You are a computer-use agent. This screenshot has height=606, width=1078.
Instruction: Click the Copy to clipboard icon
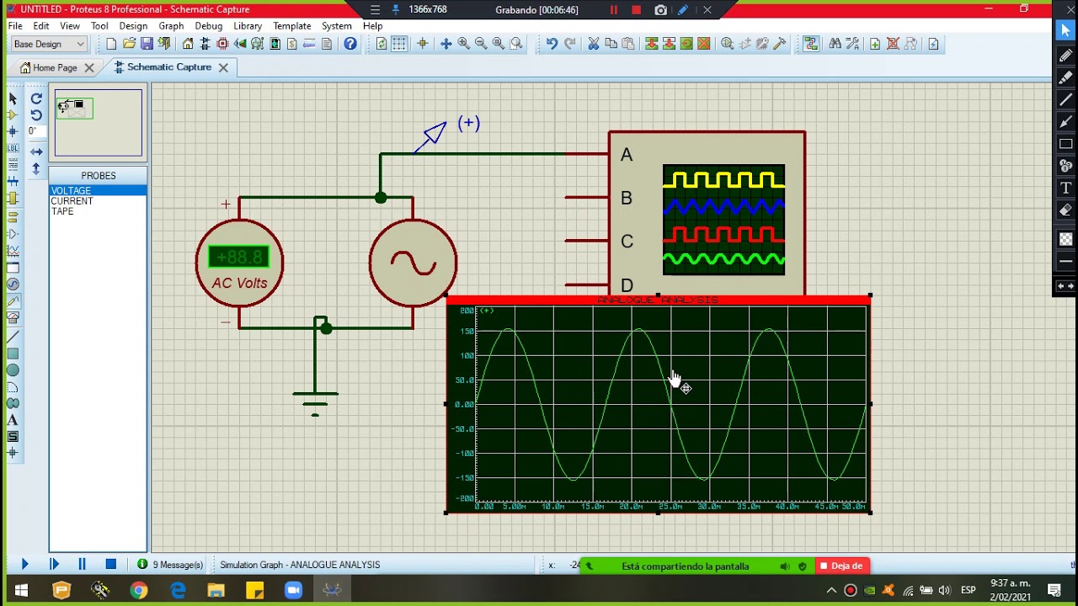pyautogui.click(x=611, y=44)
